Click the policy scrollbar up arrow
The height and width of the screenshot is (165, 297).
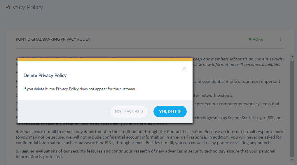(292, 56)
